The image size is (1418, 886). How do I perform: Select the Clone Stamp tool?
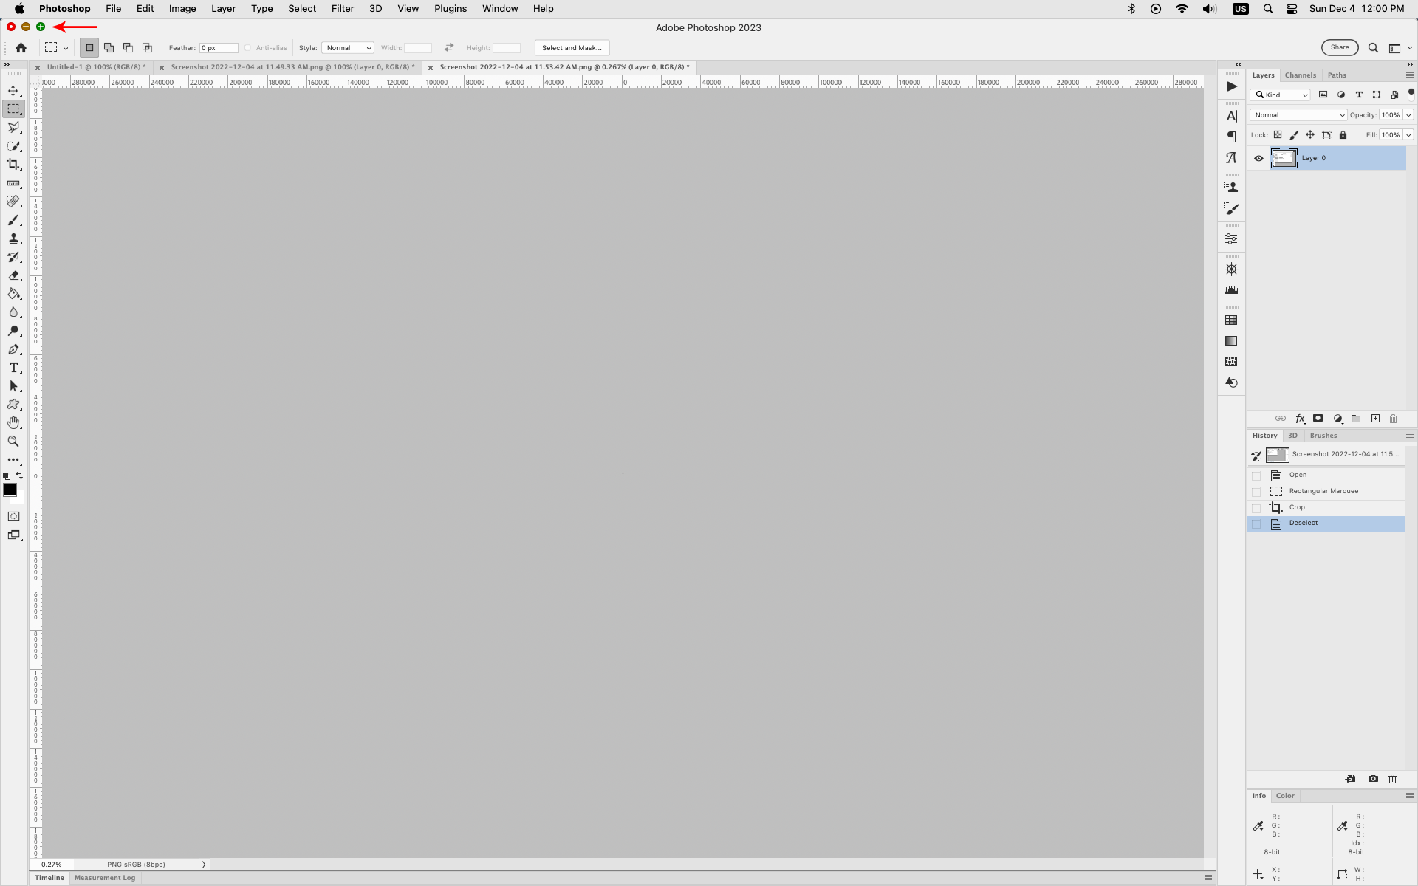tap(14, 239)
